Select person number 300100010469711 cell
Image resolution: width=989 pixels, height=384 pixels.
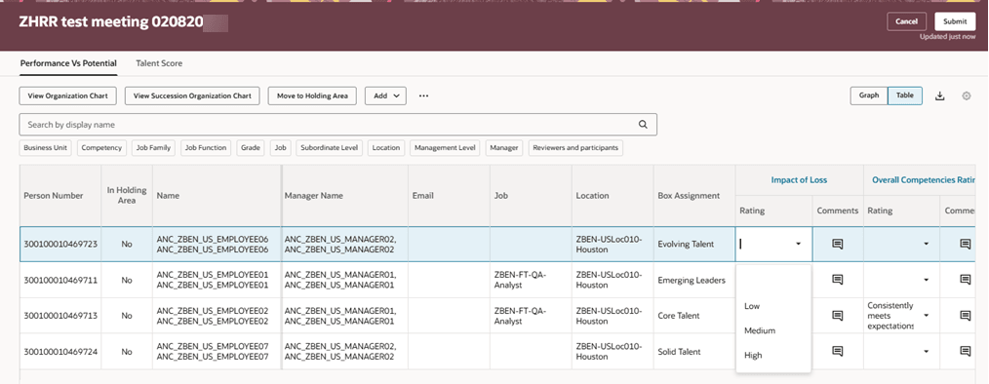point(60,280)
